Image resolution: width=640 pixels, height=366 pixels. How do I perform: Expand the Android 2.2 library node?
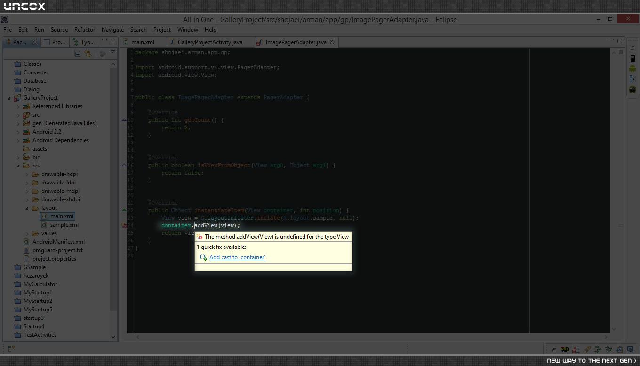coord(18,132)
